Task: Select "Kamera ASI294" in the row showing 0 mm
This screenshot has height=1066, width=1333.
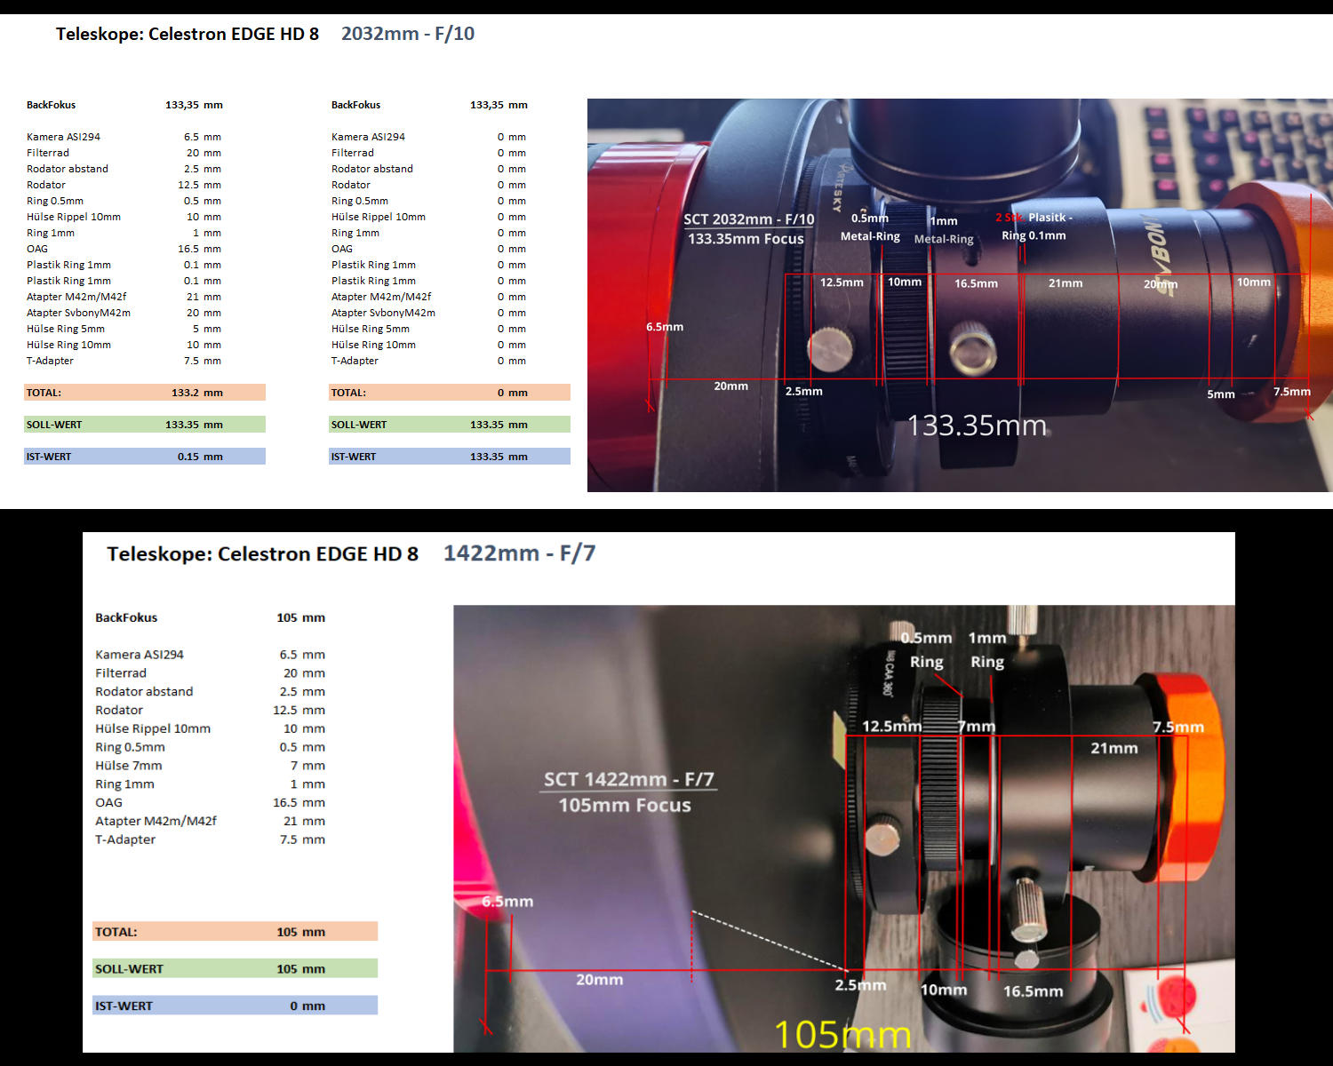Action: pyautogui.click(x=368, y=137)
